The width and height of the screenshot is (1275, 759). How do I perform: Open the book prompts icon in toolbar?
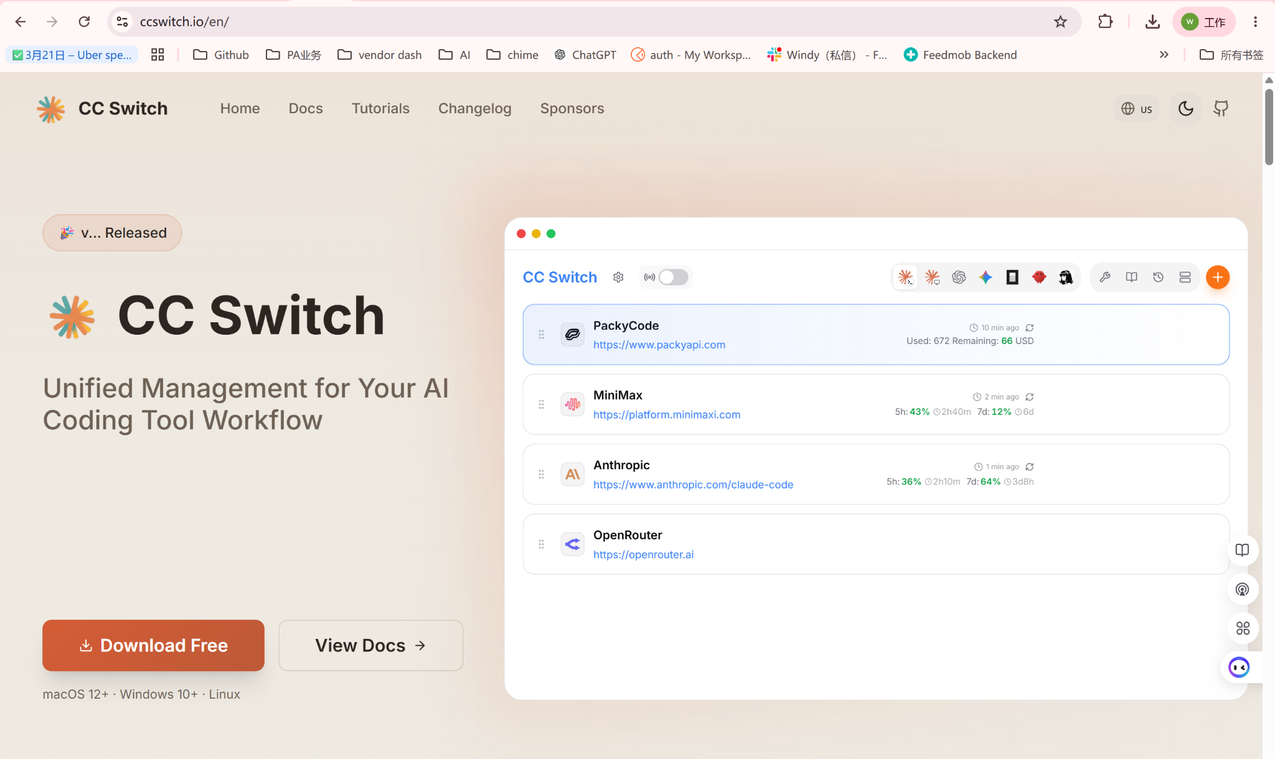tap(1132, 277)
